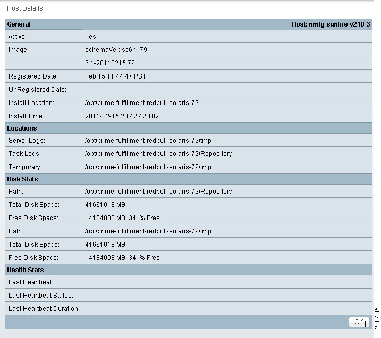The width and height of the screenshot is (381, 338).
Task: Click the 'Temporary:' label
Action: [x=25, y=167]
